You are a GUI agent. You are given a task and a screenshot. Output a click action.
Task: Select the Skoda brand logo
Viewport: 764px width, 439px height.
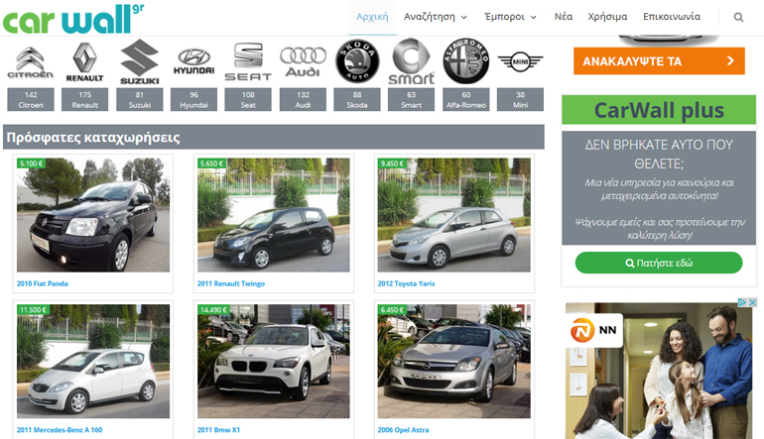(x=357, y=62)
